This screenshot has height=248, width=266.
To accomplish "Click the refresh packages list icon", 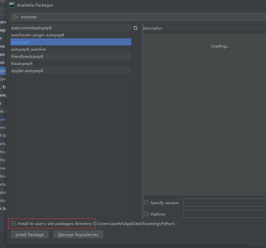I will 135,28.
